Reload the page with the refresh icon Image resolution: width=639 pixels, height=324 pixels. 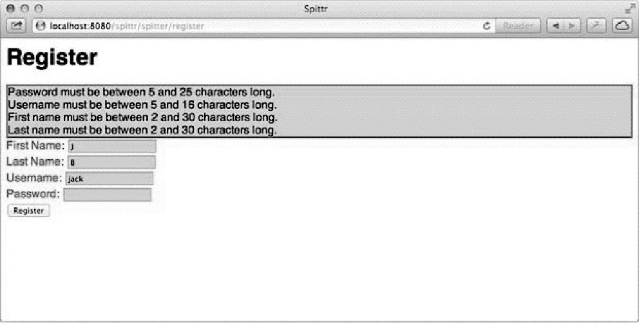[x=486, y=26]
